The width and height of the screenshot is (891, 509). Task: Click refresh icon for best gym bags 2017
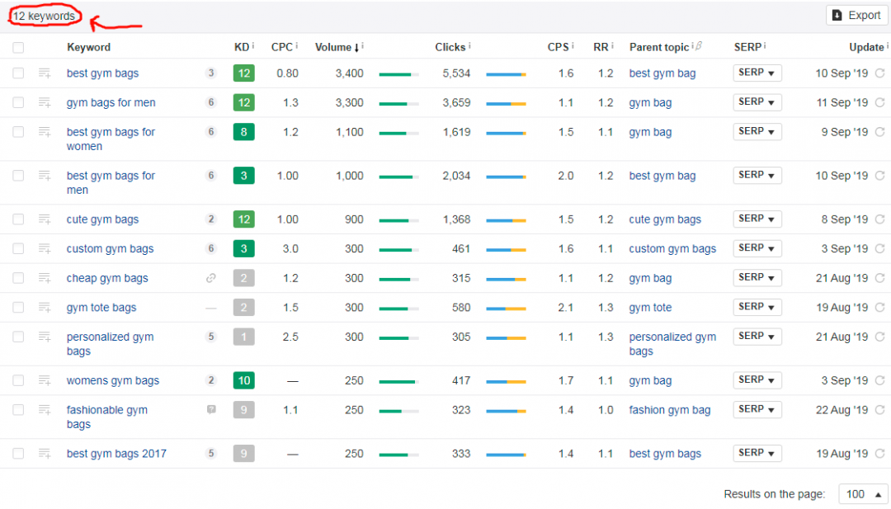pyautogui.click(x=879, y=454)
